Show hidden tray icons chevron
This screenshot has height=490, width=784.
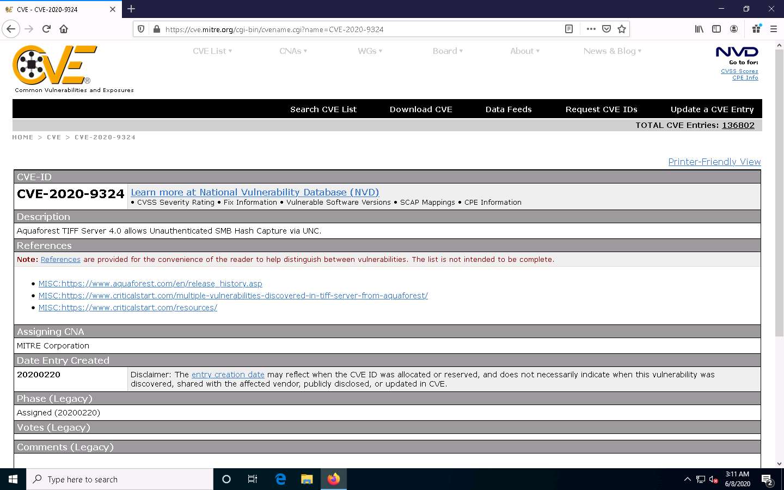pos(687,480)
